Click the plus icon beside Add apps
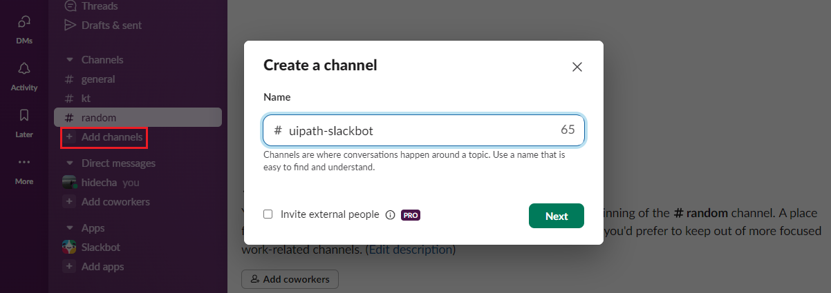 tap(69, 266)
